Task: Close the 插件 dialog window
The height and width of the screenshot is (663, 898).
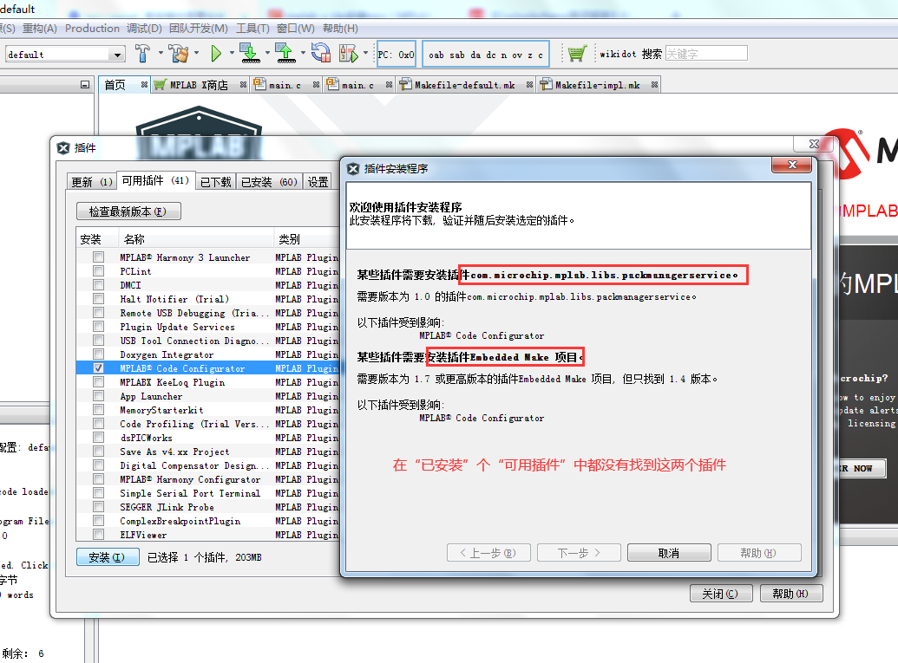Action: pyautogui.click(x=814, y=144)
